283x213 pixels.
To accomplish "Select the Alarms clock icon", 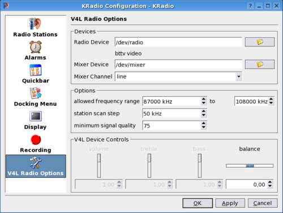I will click(35, 47).
